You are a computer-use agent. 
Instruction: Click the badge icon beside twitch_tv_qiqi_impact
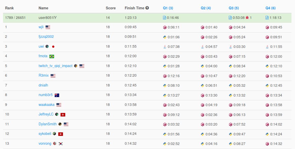76,66
